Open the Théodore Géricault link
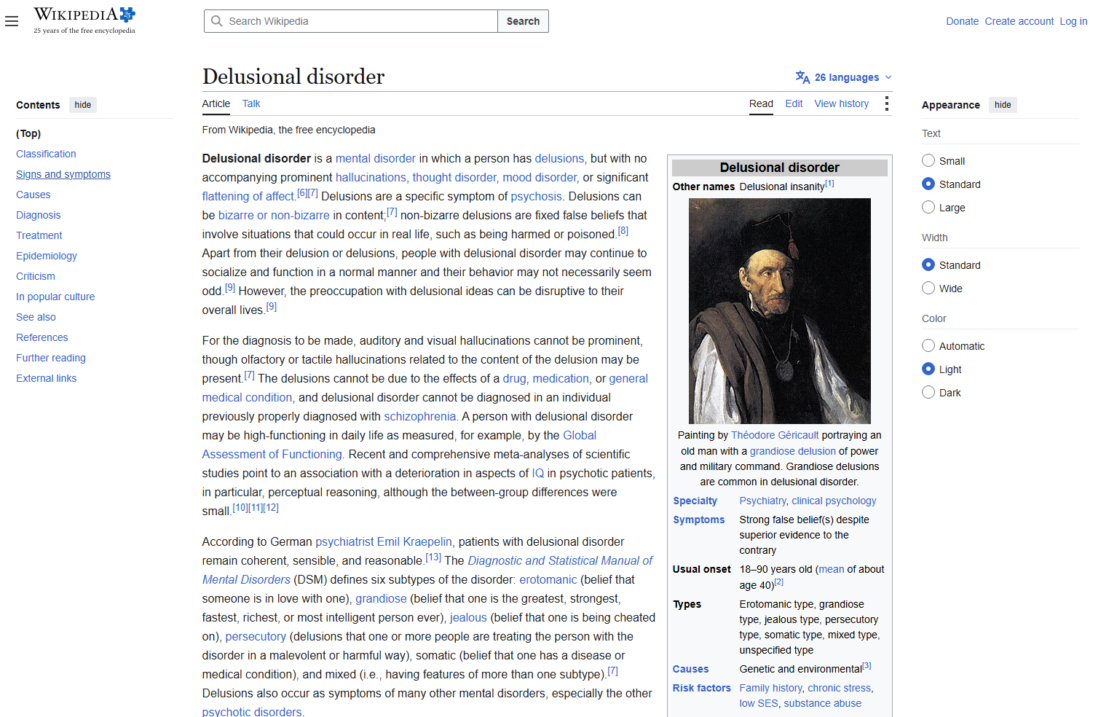Screen dimensions: 1117x717 [775, 435]
